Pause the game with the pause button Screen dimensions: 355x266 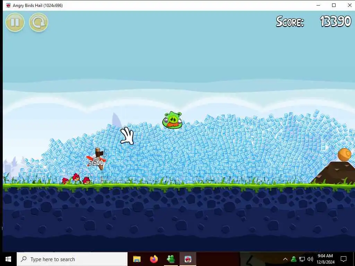pos(15,22)
